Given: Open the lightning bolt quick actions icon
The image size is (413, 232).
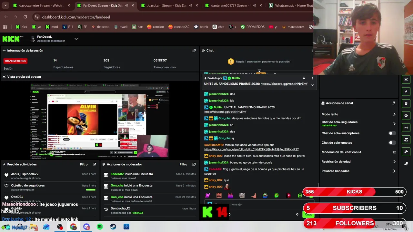Looking at the screenshot, I should [x=406, y=92].
